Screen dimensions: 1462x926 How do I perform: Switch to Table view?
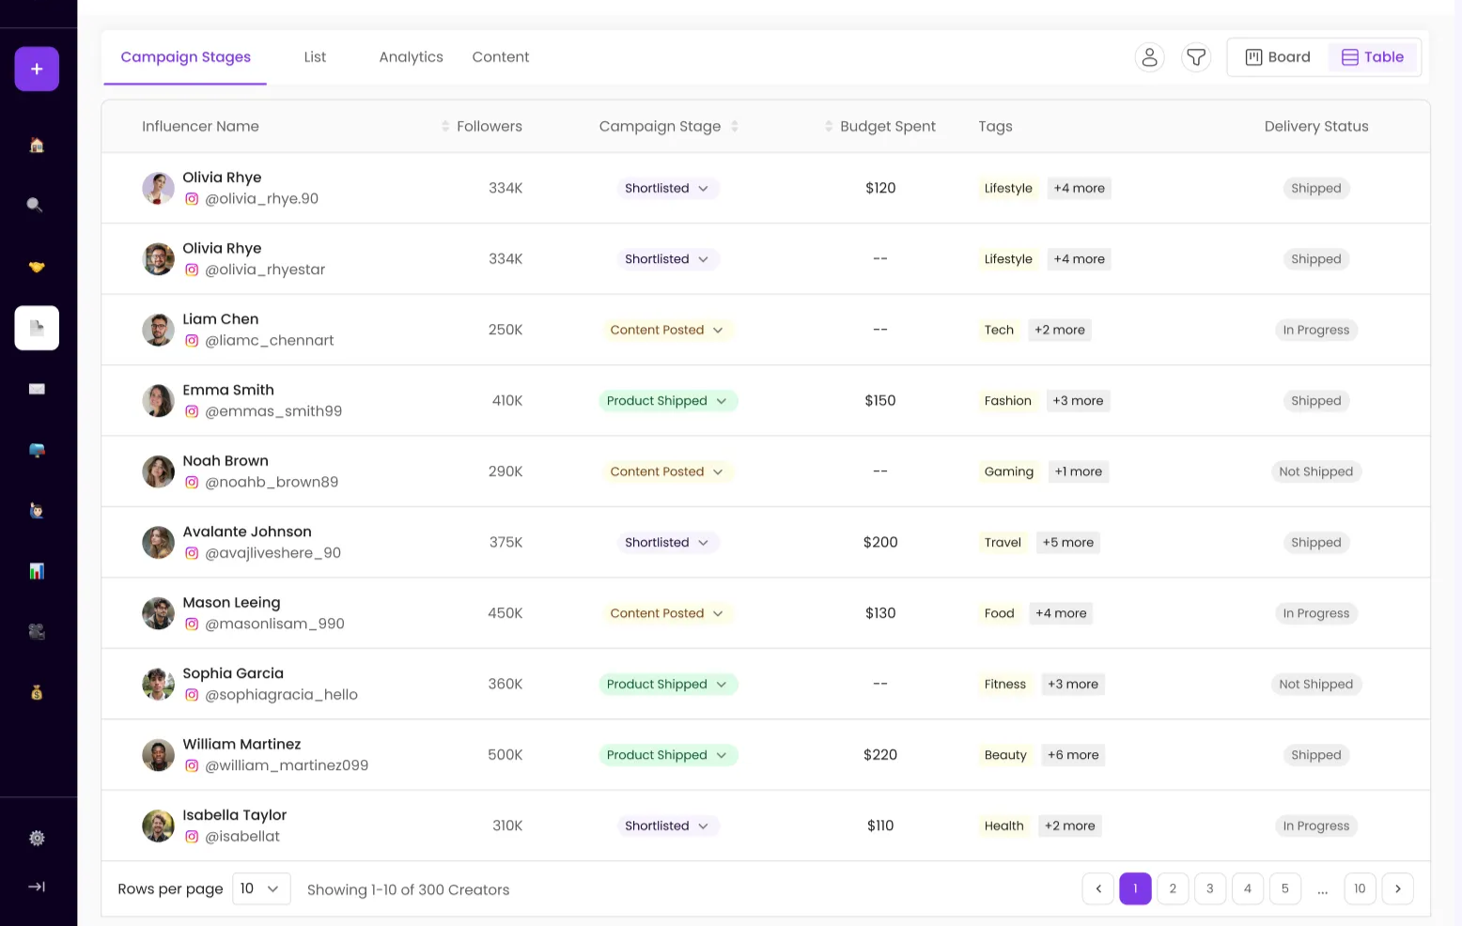(1373, 57)
